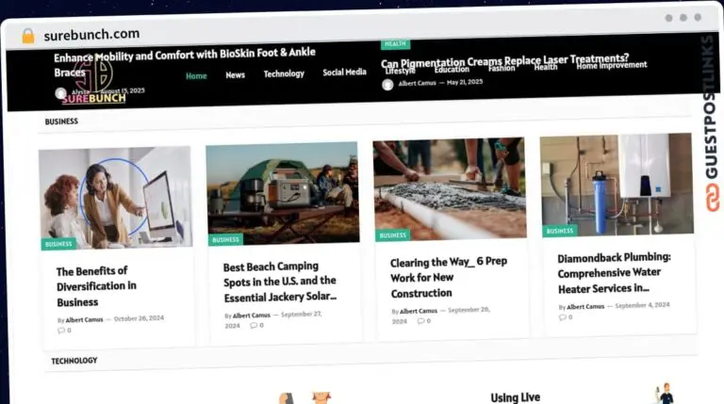Click comment icon under Diamondback Plumbing article

pyautogui.click(x=563, y=317)
